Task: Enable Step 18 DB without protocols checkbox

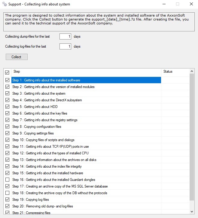Action: 7,193
